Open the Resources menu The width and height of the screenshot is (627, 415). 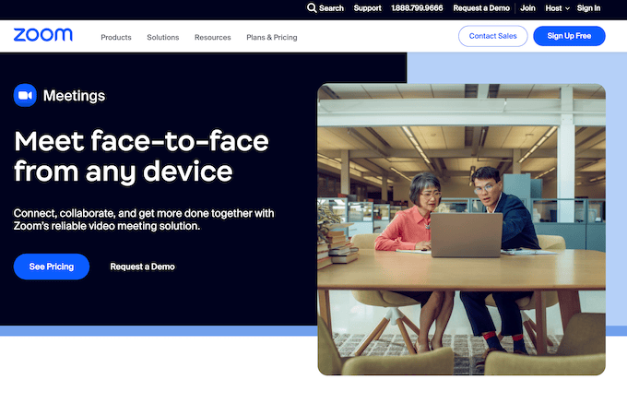[x=213, y=37]
